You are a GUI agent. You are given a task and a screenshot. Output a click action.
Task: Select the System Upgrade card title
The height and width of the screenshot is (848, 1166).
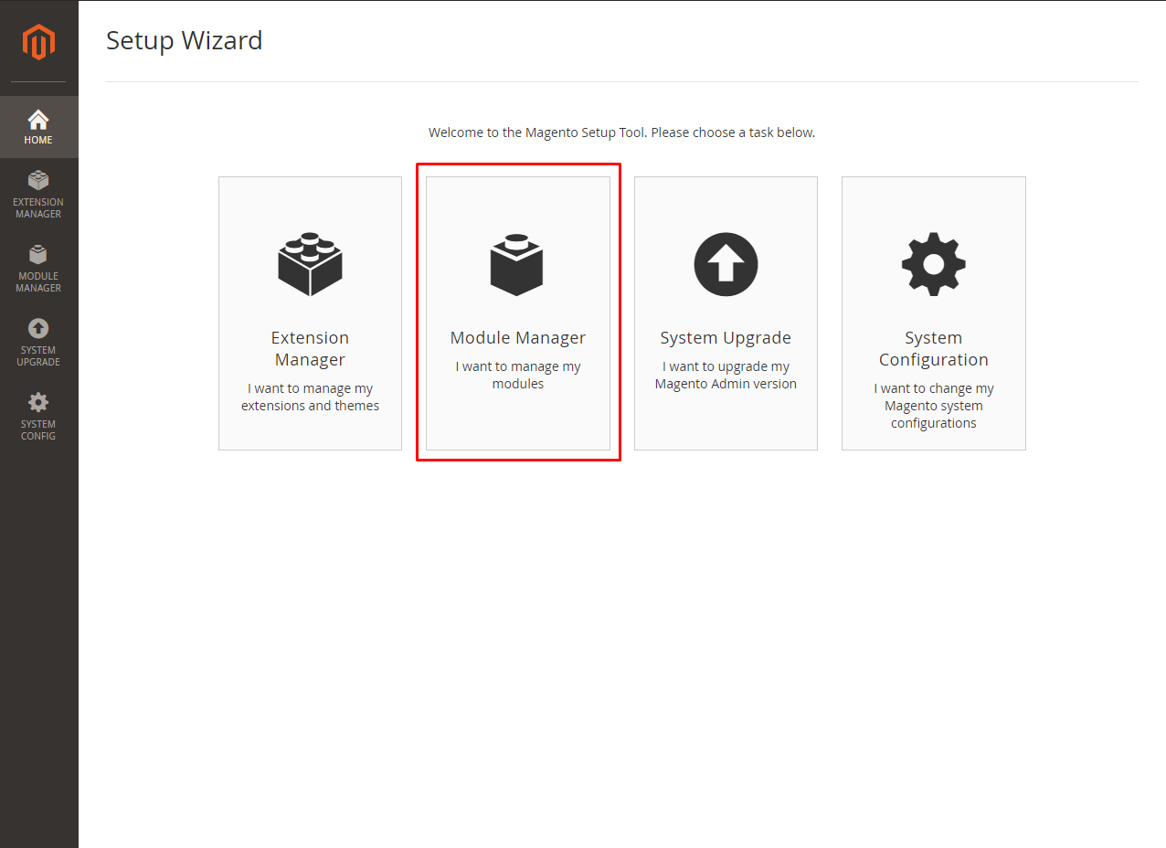click(726, 338)
